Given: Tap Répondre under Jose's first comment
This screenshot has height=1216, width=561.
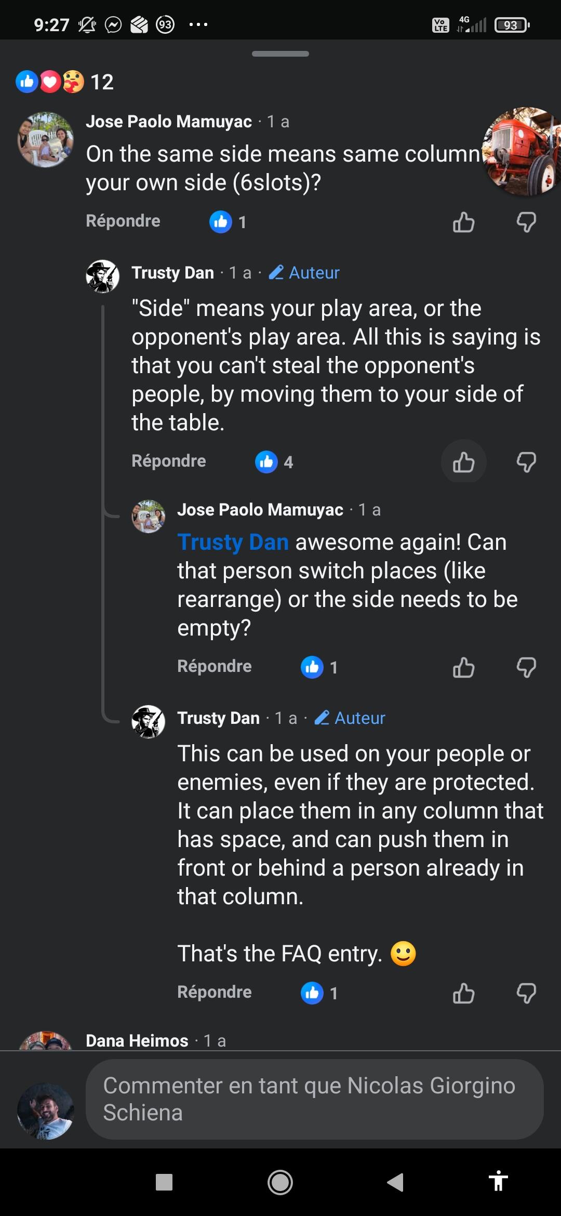Looking at the screenshot, I should point(123,221).
